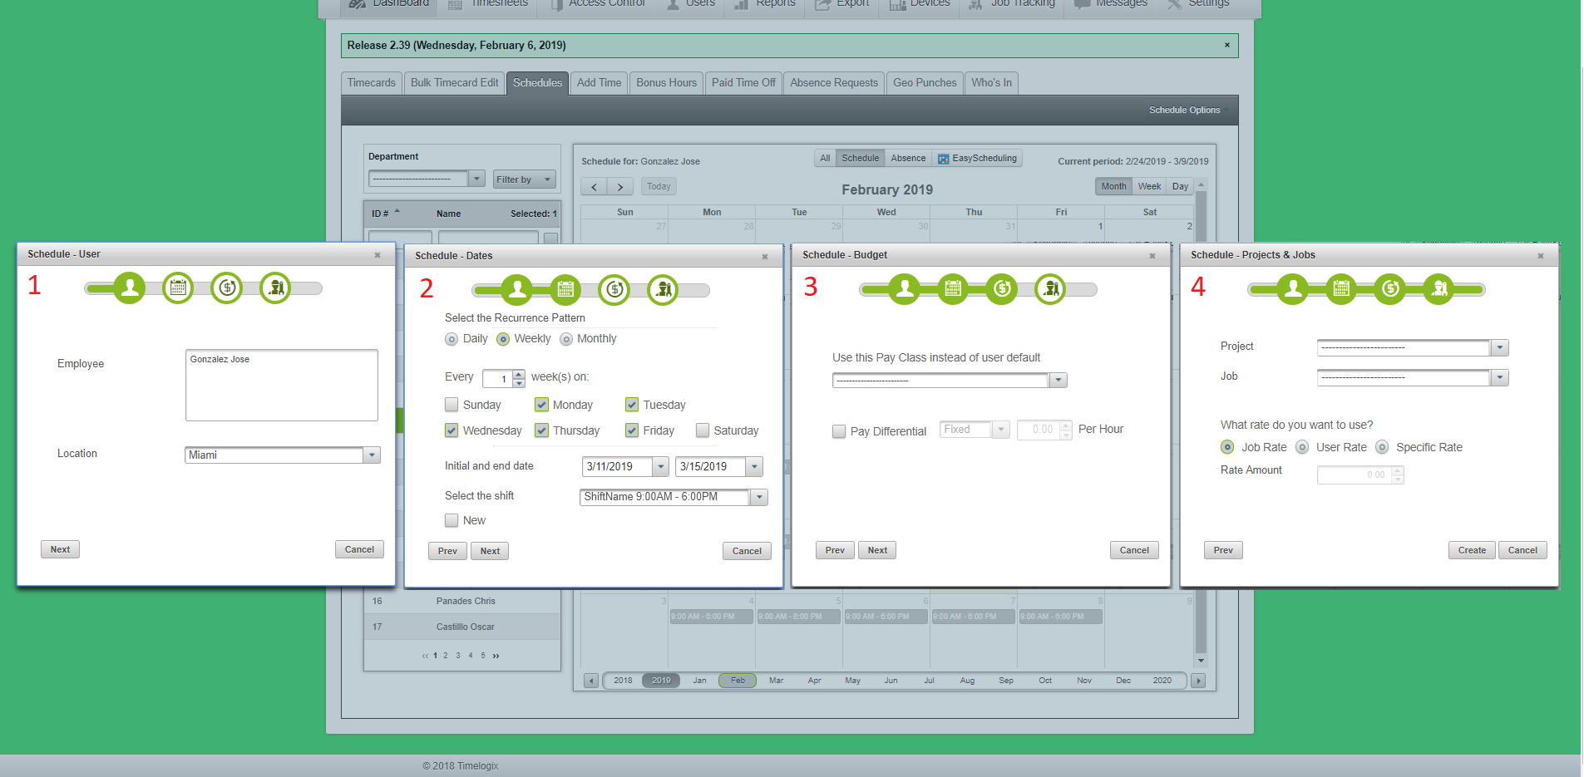This screenshot has width=1584, height=777.
Task: Switch to the Absence Requests tab
Action: point(833,83)
